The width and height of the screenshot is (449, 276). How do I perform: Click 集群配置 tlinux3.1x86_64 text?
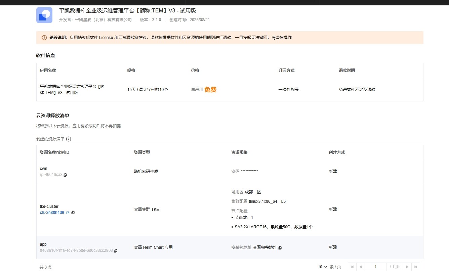click(258, 201)
